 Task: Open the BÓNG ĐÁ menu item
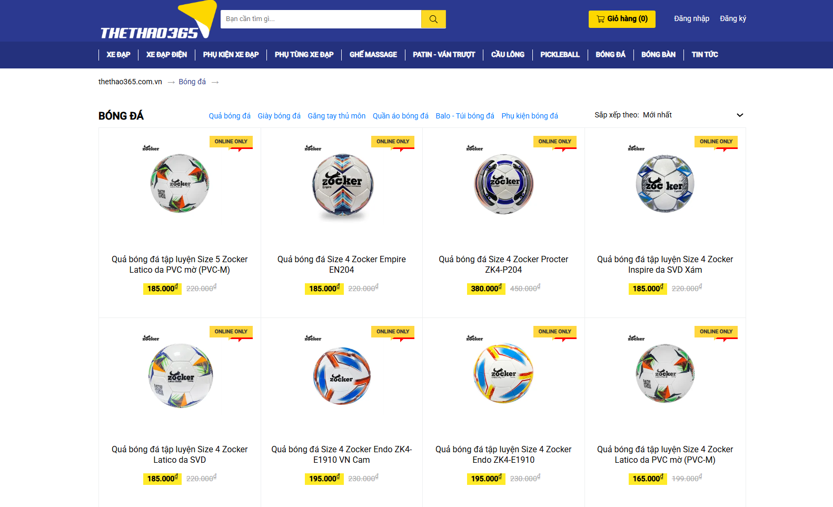(x=610, y=55)
